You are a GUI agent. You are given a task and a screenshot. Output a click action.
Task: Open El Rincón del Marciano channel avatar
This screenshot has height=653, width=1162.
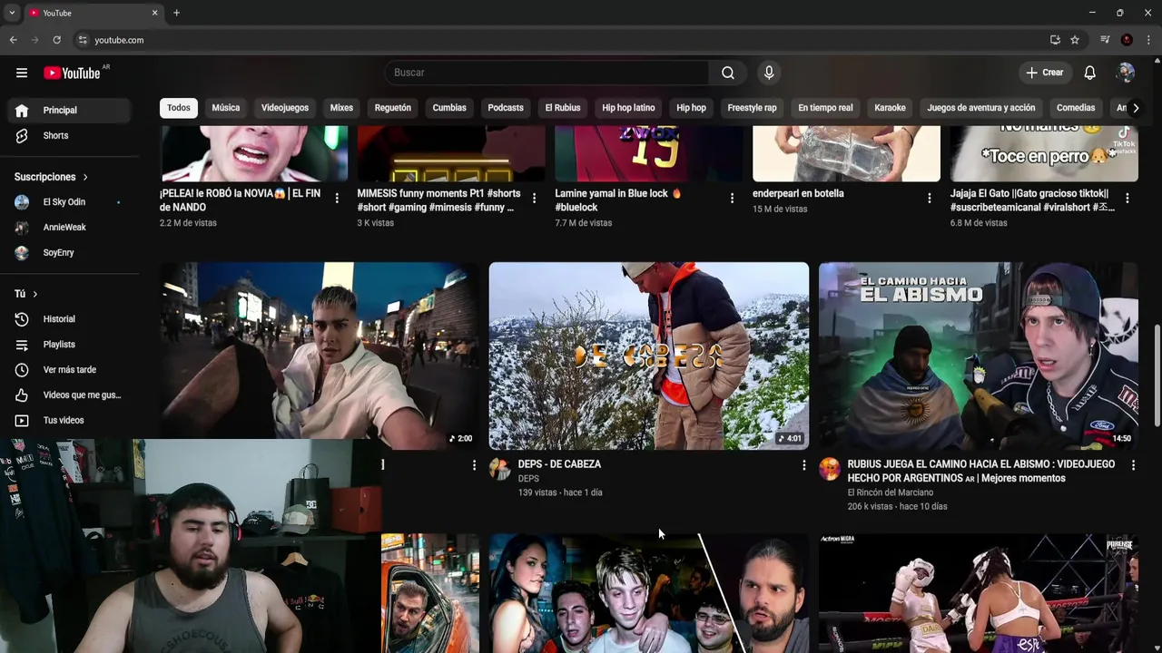coord(830,469)
